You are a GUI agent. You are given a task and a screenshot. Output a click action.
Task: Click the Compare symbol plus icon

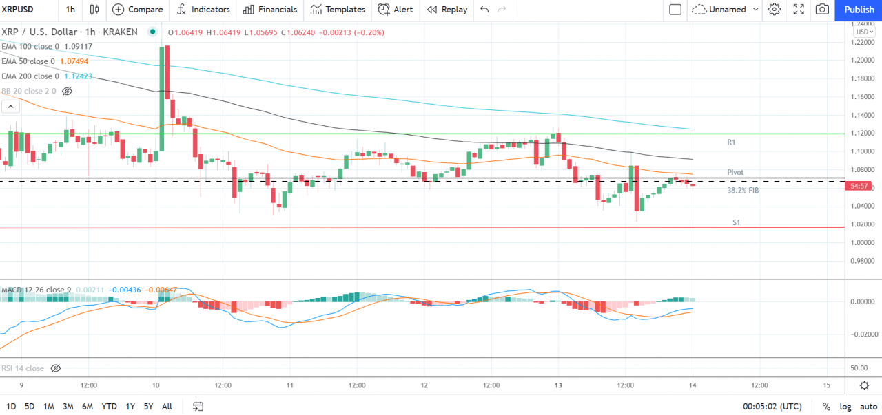119,10
